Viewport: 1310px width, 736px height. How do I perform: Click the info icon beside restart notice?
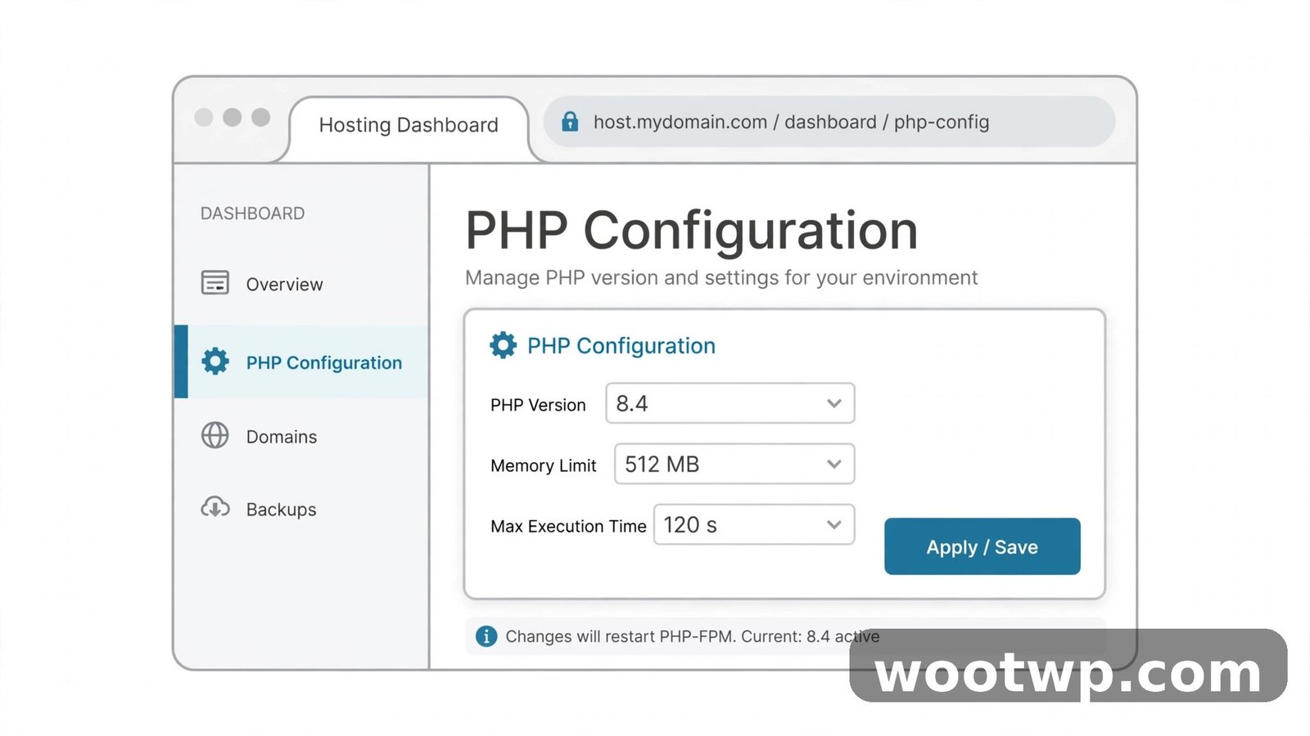pos(486,636)
